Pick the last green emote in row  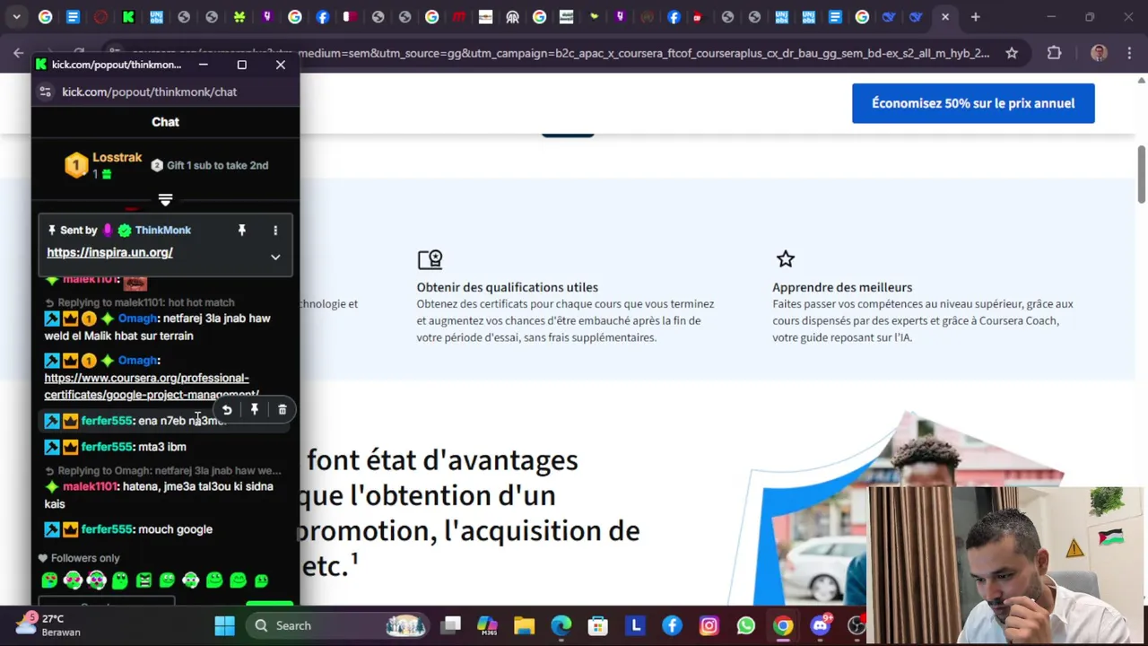pyautogui.click(x=261, y=581)
